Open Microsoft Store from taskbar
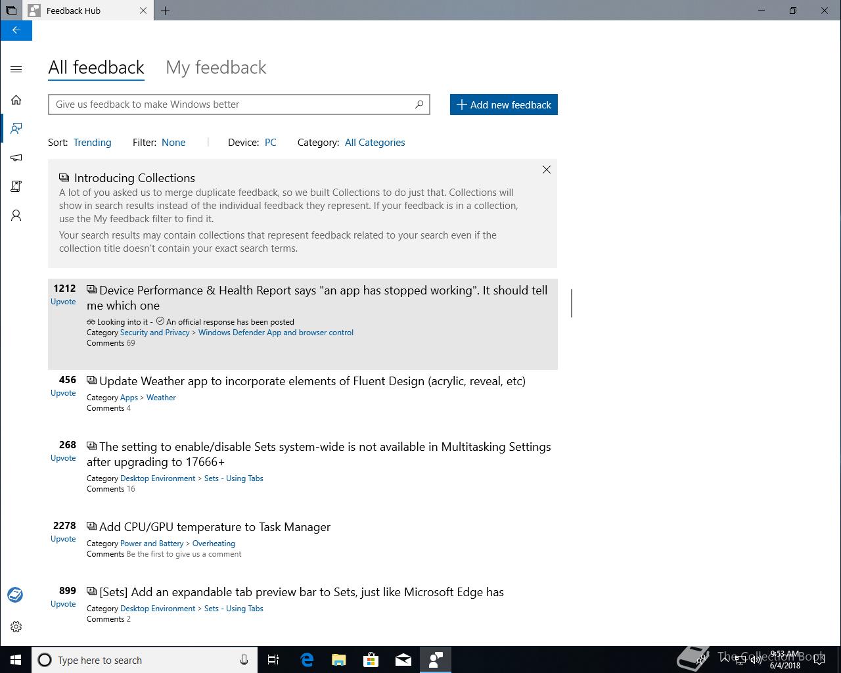This screenshot has height=673, width=841. (x=371, y=660)
